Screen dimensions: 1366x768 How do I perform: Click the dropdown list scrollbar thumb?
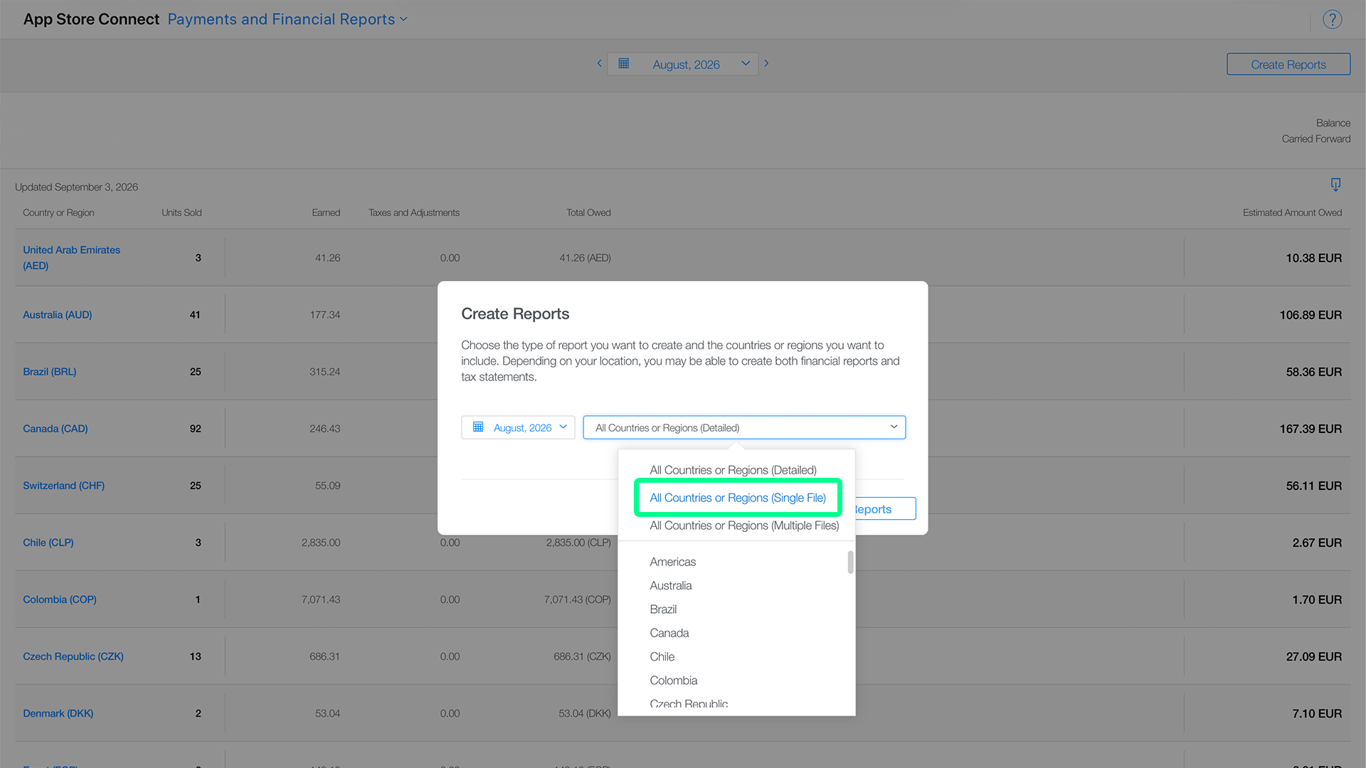[850, 562]
